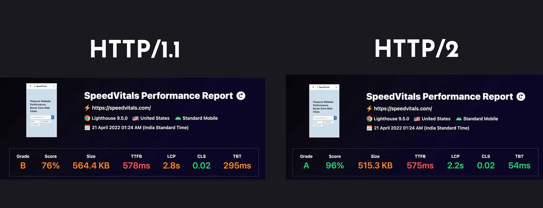The width and height of the screenshot is (543, 208).
Task: Click the 2.2s LCP value
Action: coord(455,166)
